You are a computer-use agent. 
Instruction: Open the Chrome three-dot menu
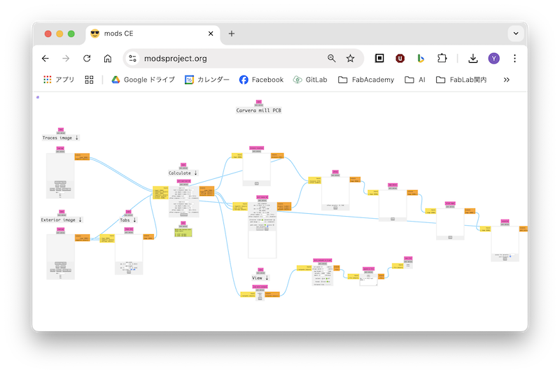pos(514,59)
